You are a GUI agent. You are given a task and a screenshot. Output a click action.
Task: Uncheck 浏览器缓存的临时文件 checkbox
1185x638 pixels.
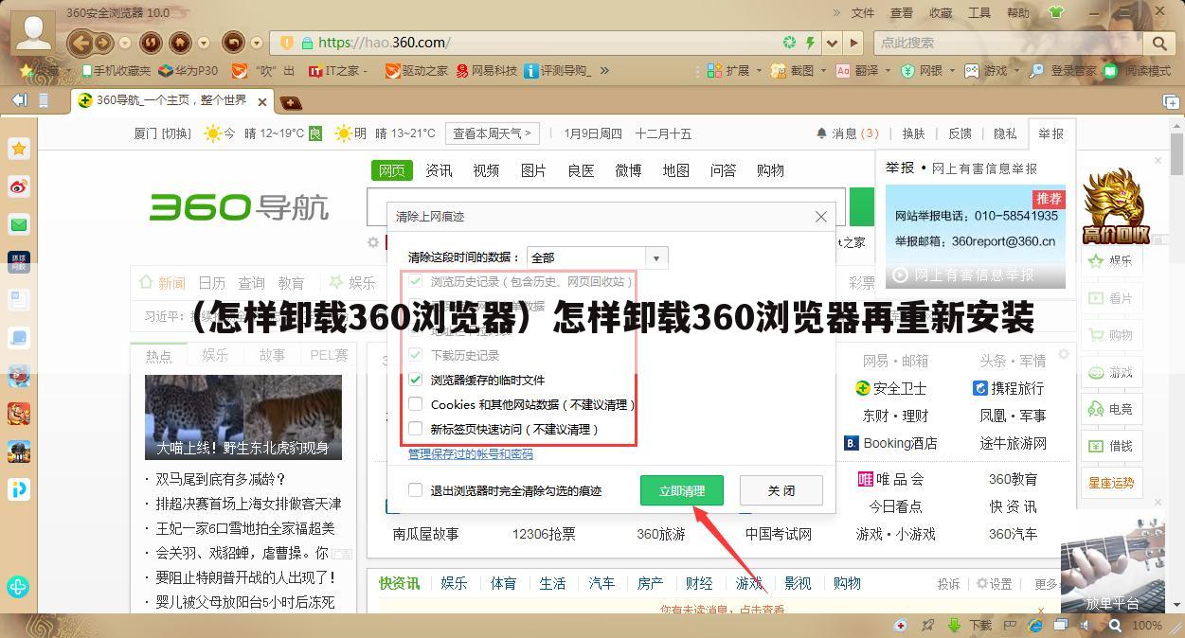tap(415, 380)
